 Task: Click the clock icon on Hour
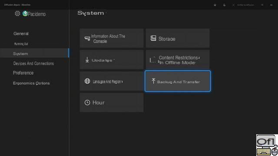point(87,102)
